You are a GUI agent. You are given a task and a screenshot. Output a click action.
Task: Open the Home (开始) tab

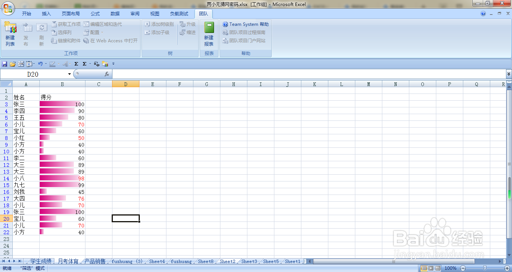tap(27, 14)
